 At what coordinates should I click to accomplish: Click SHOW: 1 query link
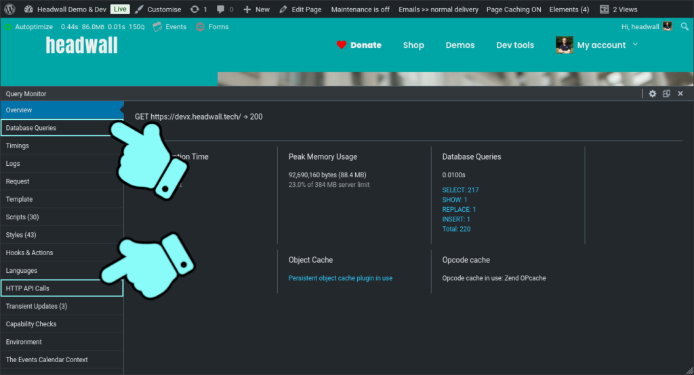tap(455, 200)
